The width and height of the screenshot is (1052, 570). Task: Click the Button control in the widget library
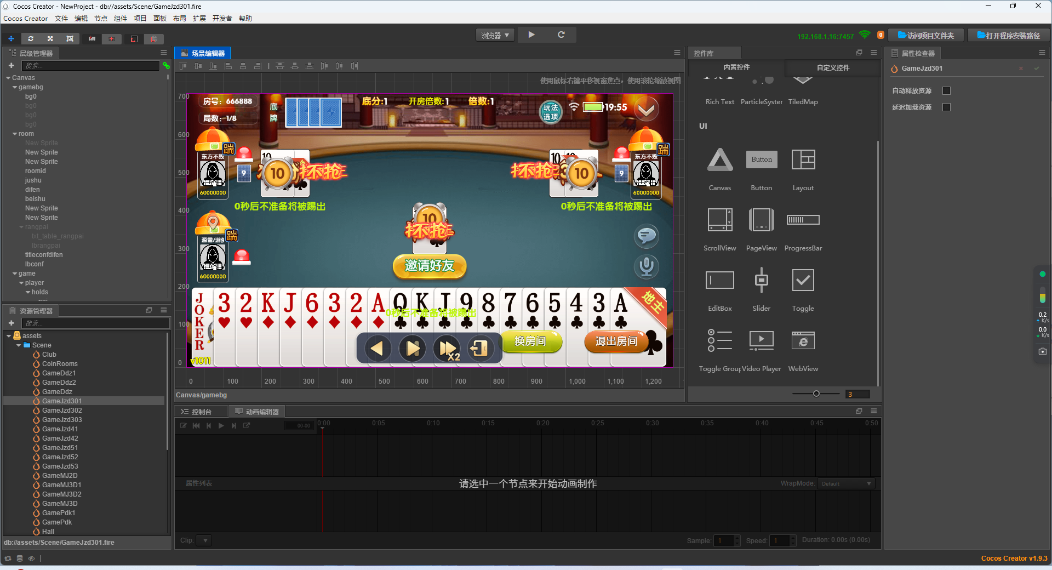tap(761, 159)
